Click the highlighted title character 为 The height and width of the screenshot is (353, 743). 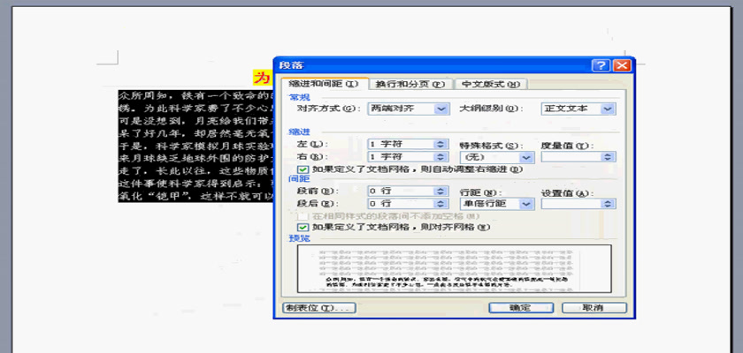pyautogui.click(x=261, y=77)
